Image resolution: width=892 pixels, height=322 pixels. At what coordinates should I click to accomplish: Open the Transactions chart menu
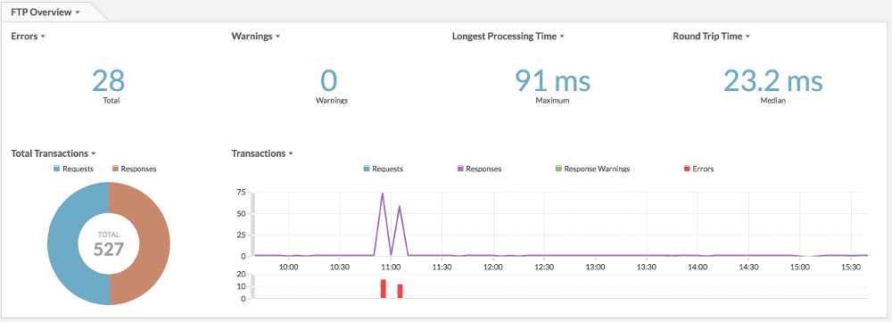[262, 153]
